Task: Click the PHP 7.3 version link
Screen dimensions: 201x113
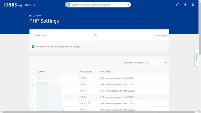Action: (x=83, y=78)
